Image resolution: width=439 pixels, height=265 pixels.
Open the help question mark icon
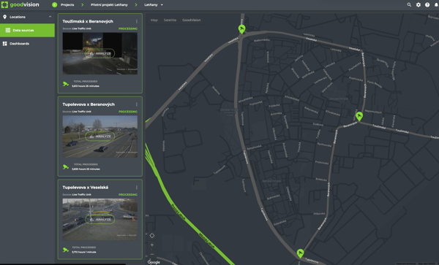[x=427, y=5]
